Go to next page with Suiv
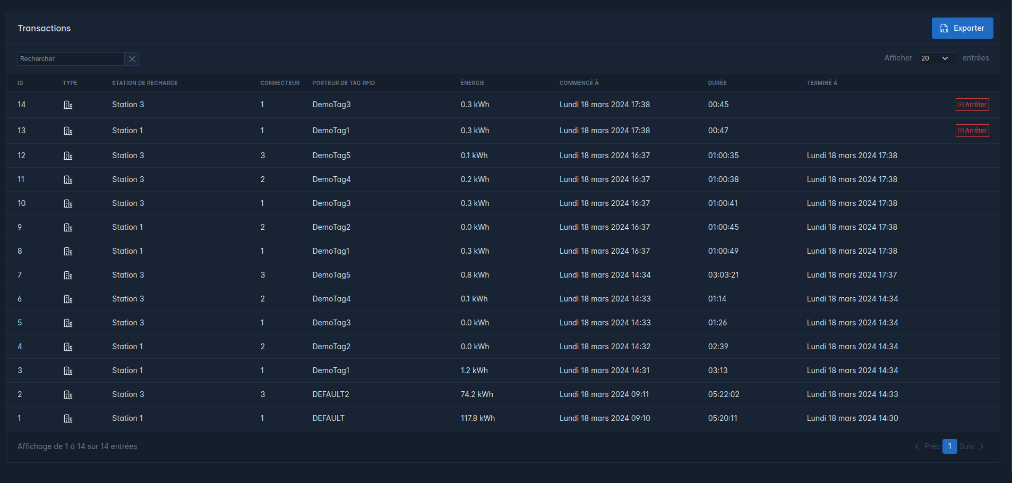The height and width of the screenshot is (483, 1012). (972, 446)
